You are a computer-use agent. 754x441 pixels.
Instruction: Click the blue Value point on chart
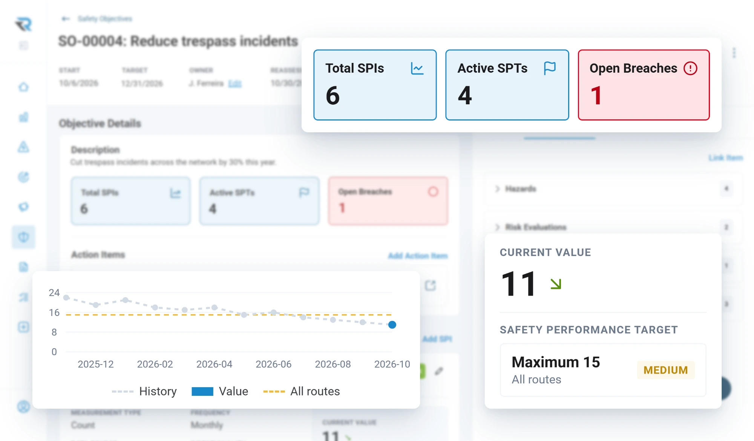point(392,325)
